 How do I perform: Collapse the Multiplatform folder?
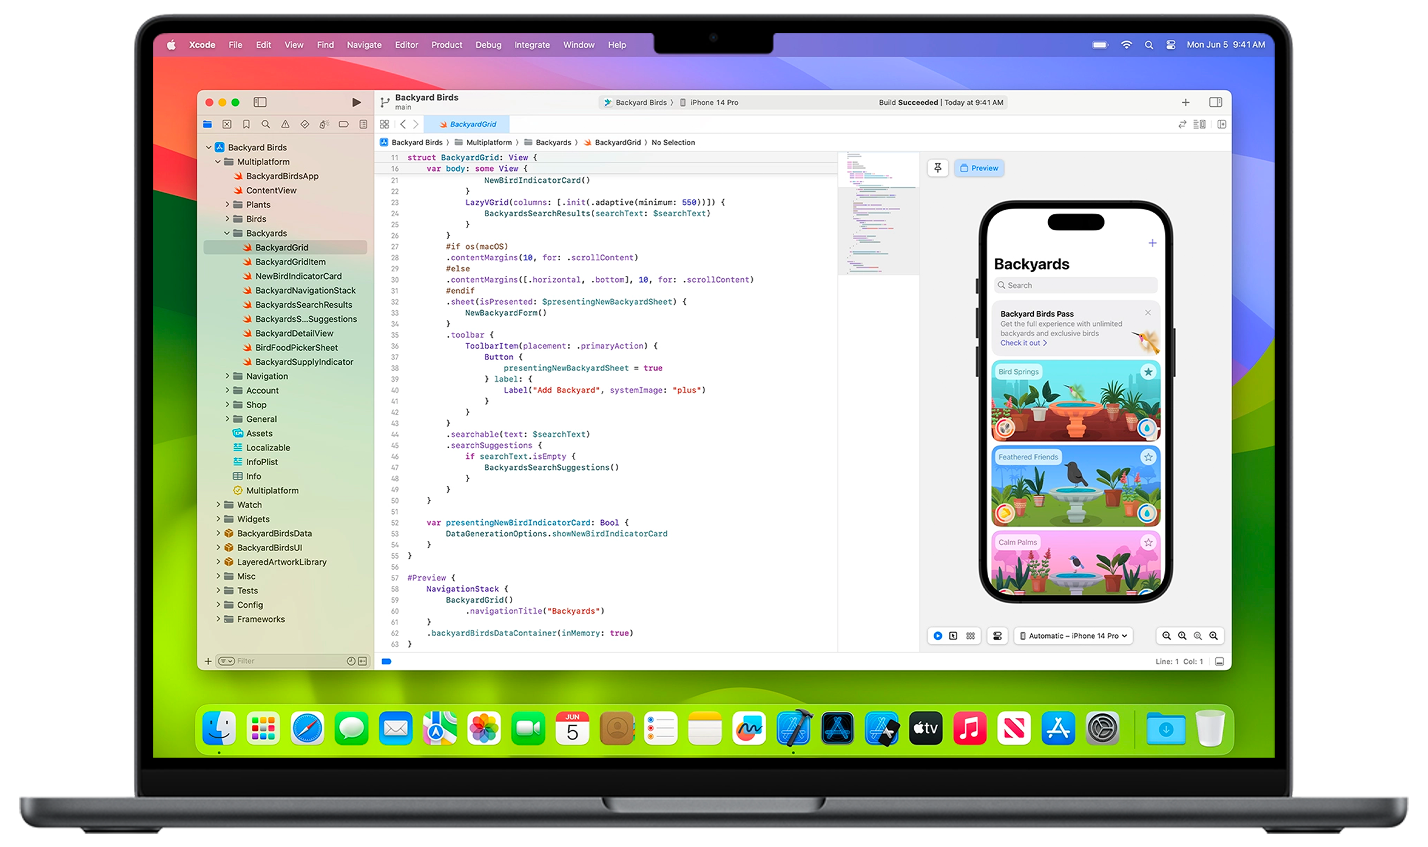pyautogui.click(x=218, y=162)
